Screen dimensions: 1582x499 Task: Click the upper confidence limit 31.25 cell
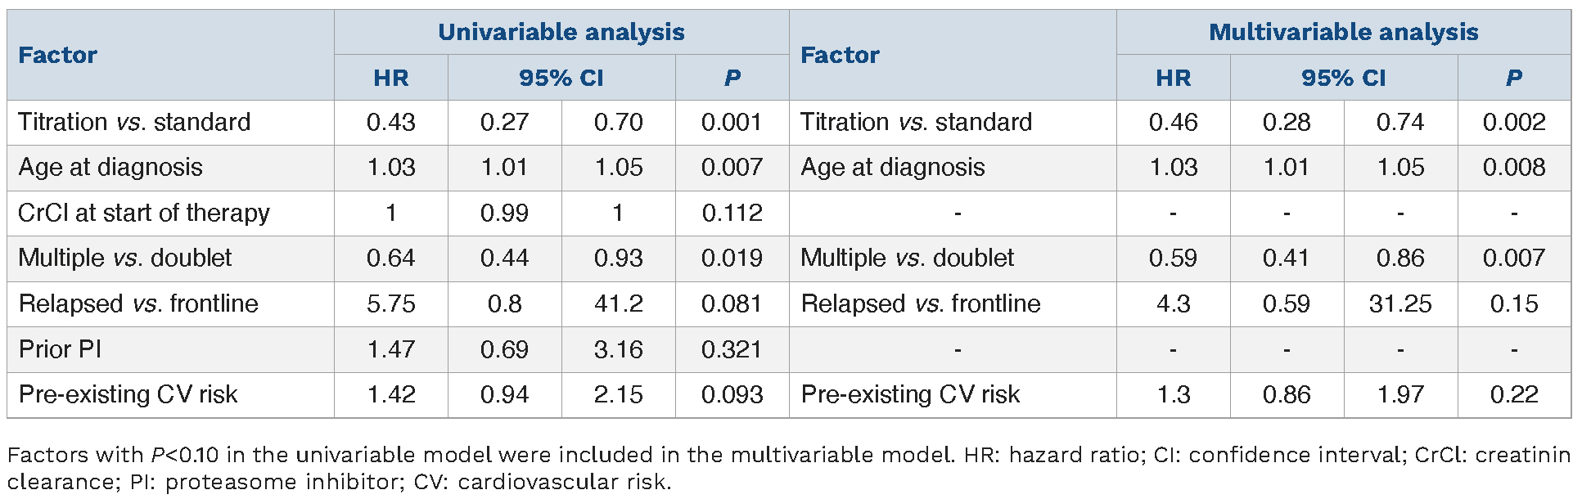1400,304
